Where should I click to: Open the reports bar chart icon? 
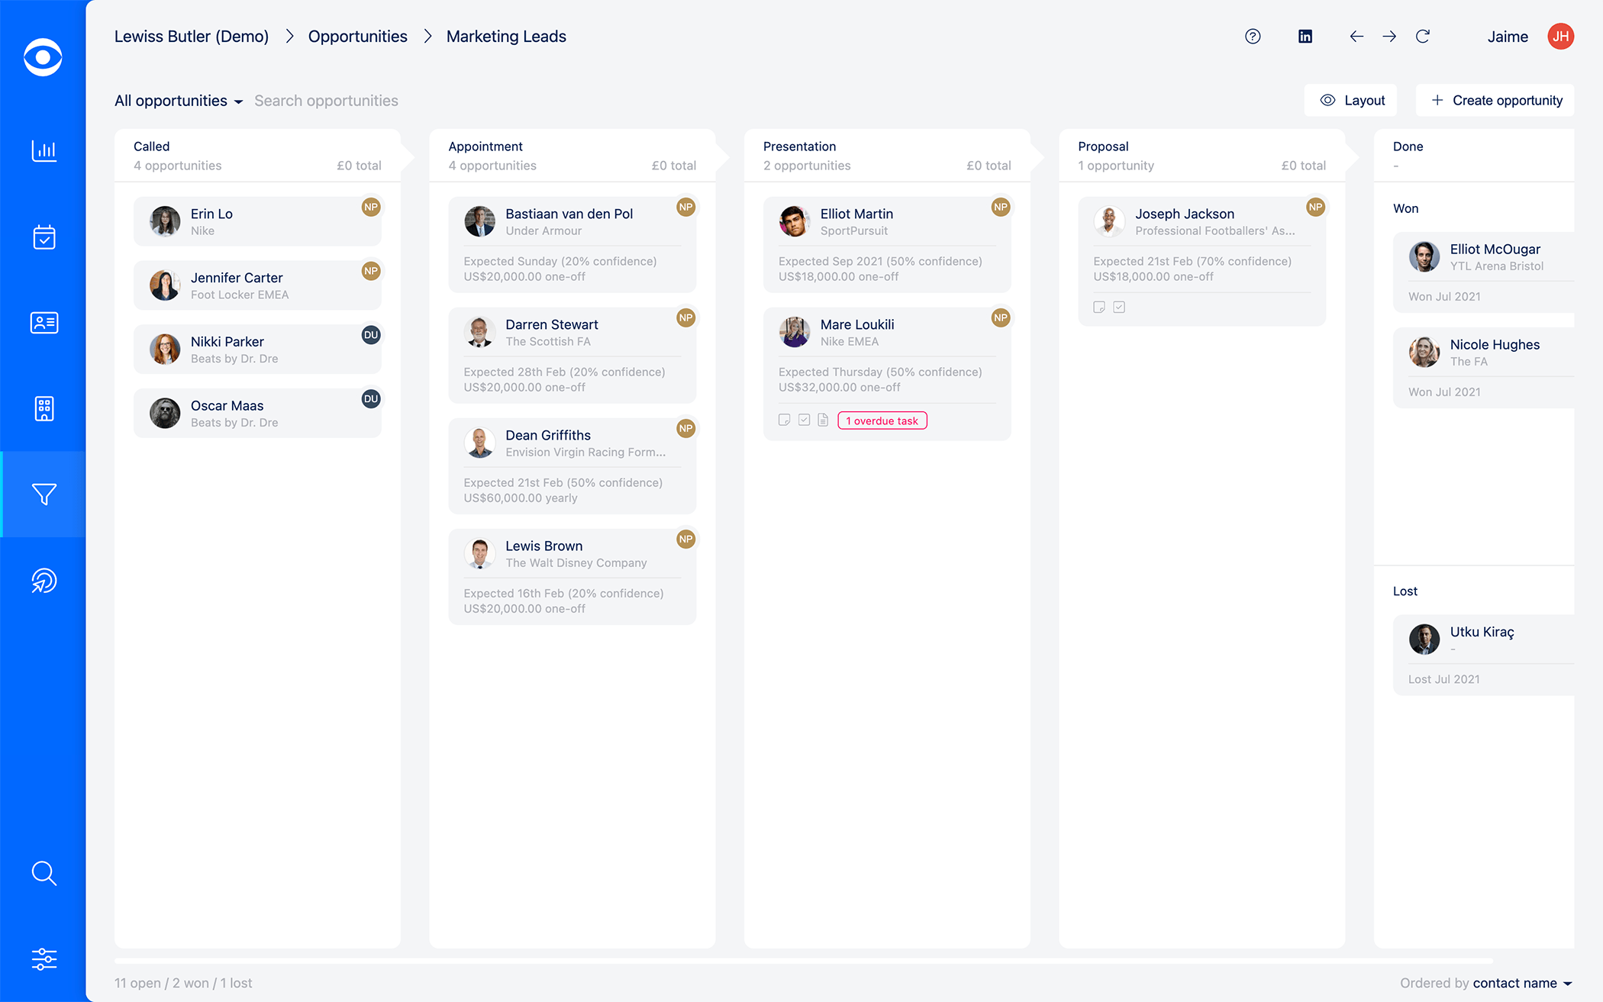pos(44,151)
